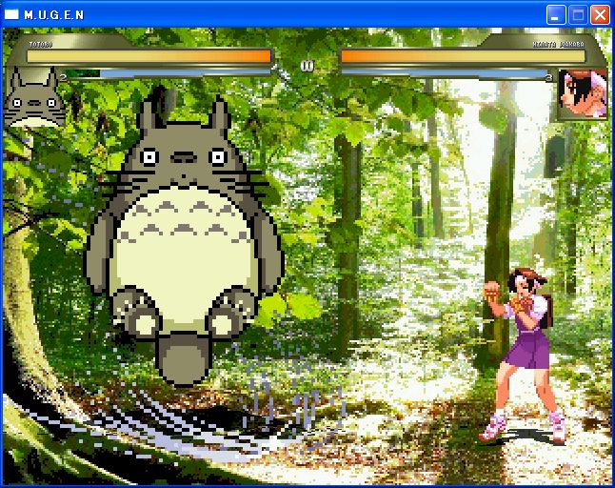Click the Hinata Wakaba portrait thumbnail
Image resolution: width=615 pixels, height=488 pixels.
click(583, 93)
